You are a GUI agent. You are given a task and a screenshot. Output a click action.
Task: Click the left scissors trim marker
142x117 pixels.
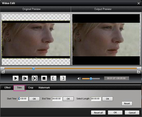pyautogui.click(x=3, y=72)
